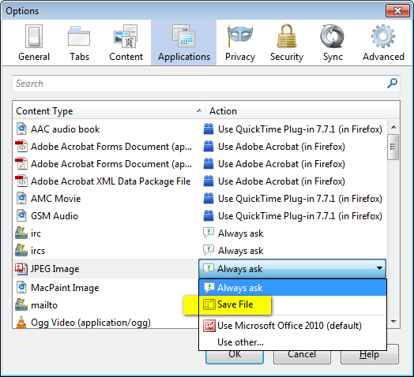Click the scroll up arrow of the list
Image resolution: width=414 pixels, height=377 pixels.
[x=393, y=127]
